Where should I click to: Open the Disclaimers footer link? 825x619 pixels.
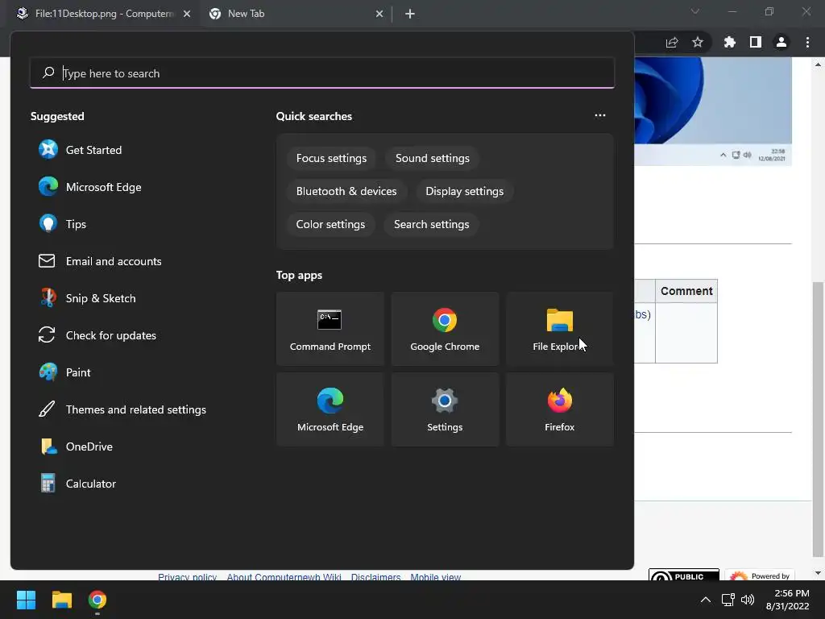coord(375,577)
